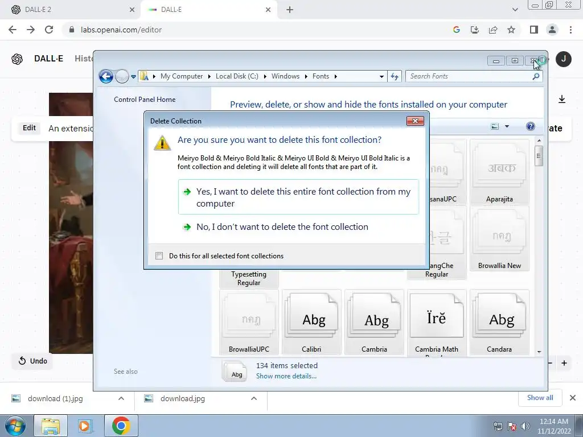Open Windows Media Player from taskbar

tap(84, 426)
